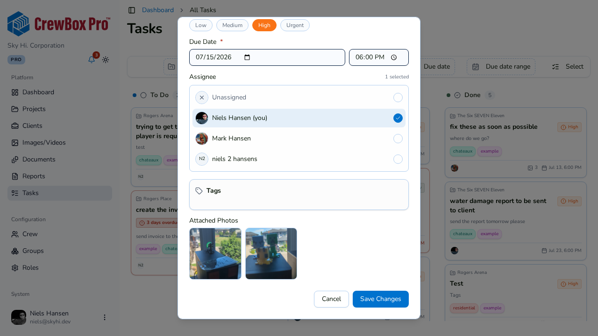This screenshot has width=598, height=336.
Task: Click the tag icon beside Tags
Action: [199, 191]
